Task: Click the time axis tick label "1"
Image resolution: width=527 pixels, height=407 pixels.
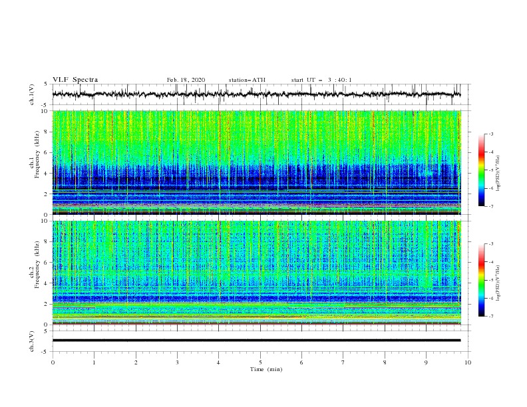Action: point(94,362)
